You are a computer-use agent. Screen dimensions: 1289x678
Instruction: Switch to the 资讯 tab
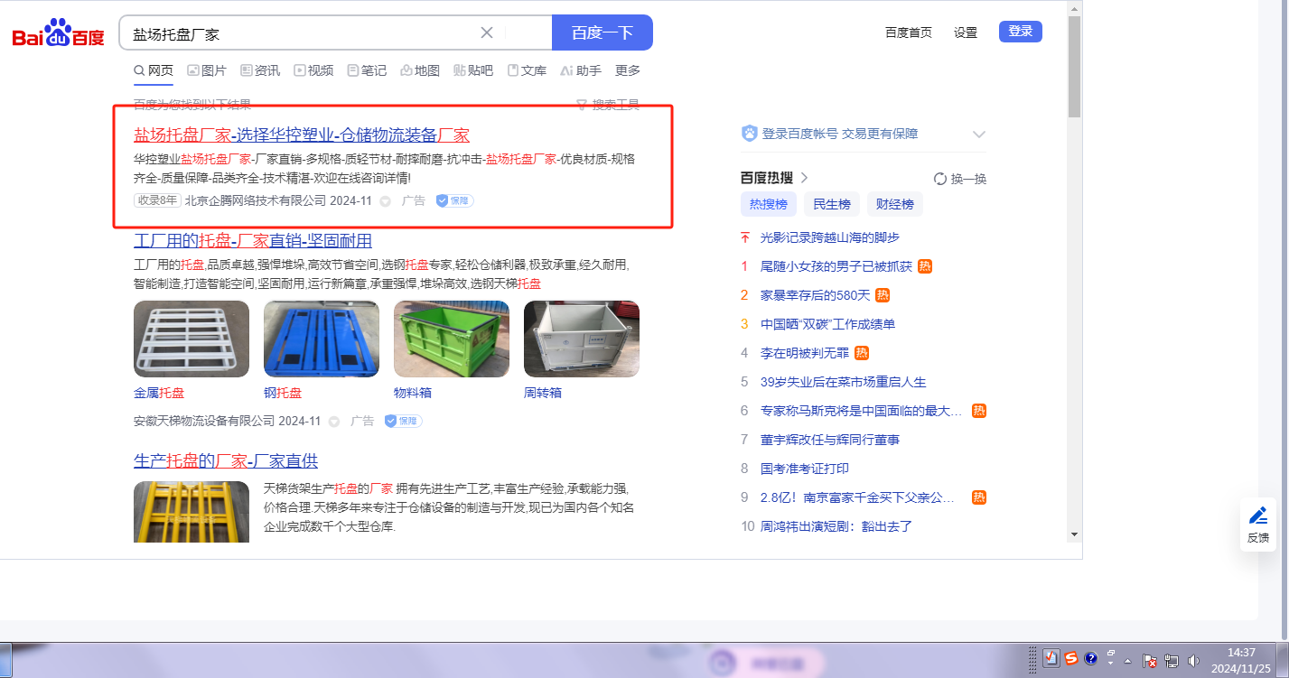click(260, 70)
